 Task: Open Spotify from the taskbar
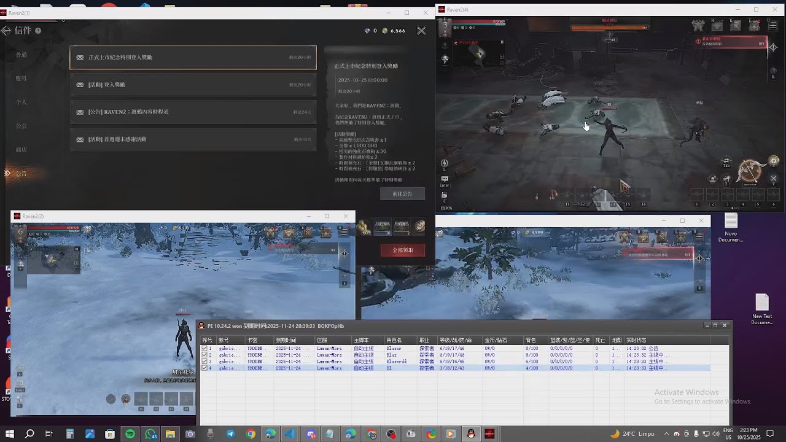(x=130, y=434)
